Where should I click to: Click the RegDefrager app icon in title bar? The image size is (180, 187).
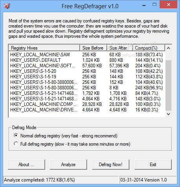pyautogui.click(x=7, y=6)
